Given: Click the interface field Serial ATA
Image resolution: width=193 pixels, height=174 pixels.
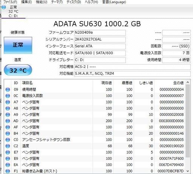Looking at the screenshot, I should 100,46.
